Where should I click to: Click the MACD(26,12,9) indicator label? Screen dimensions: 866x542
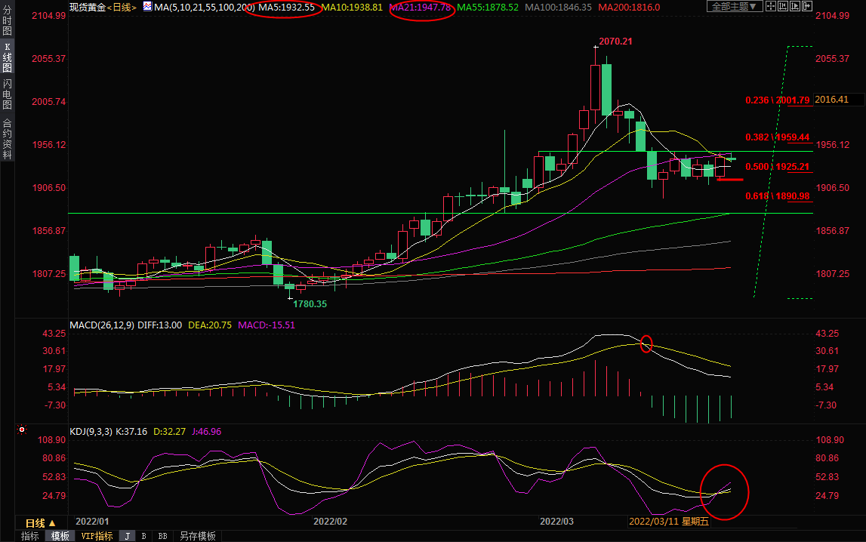tap(102, 325)
